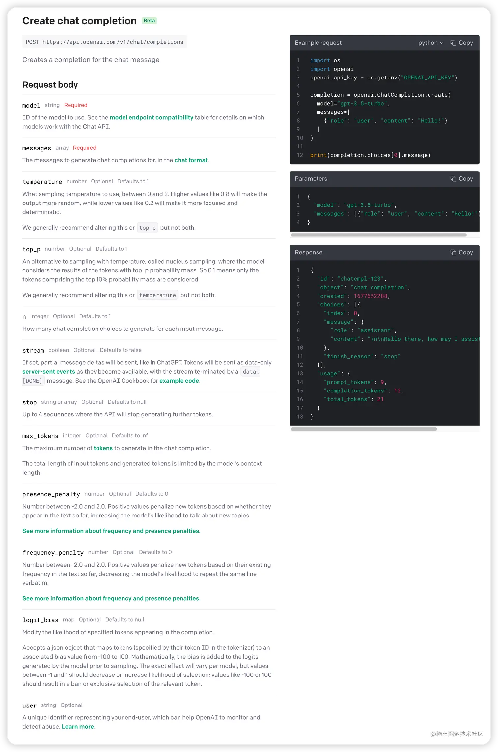
Task: Click the Response block horizontal scrollbar
Action: pos(364,429)
